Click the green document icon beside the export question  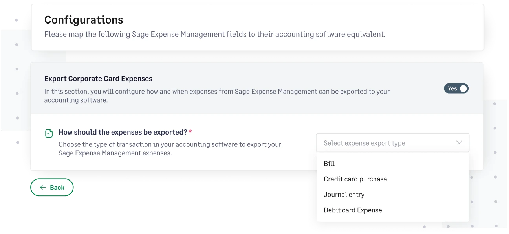pyautogui.click(x=49, y=133)
